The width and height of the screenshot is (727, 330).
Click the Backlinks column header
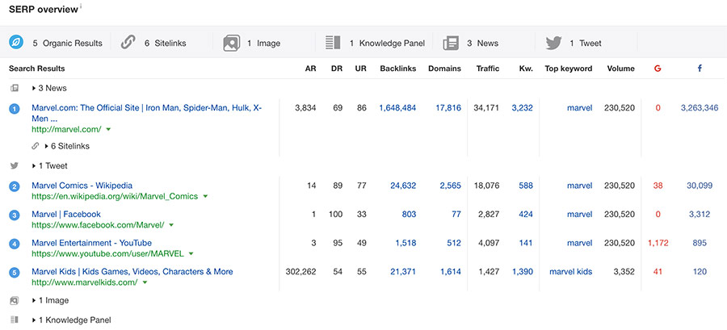point(397,69)
